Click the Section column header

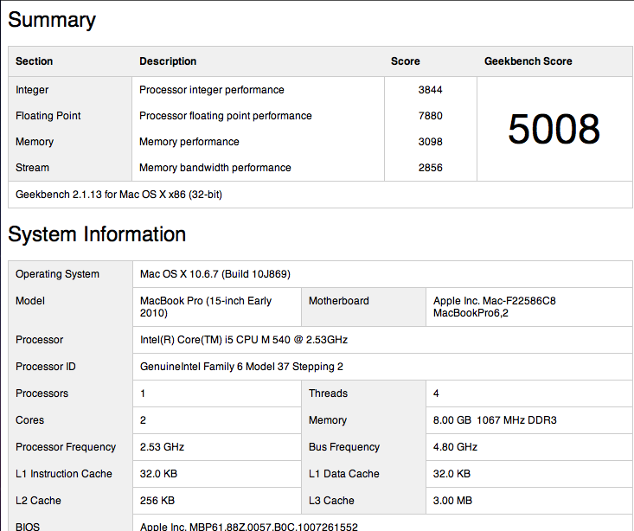(x=34, y=61)
